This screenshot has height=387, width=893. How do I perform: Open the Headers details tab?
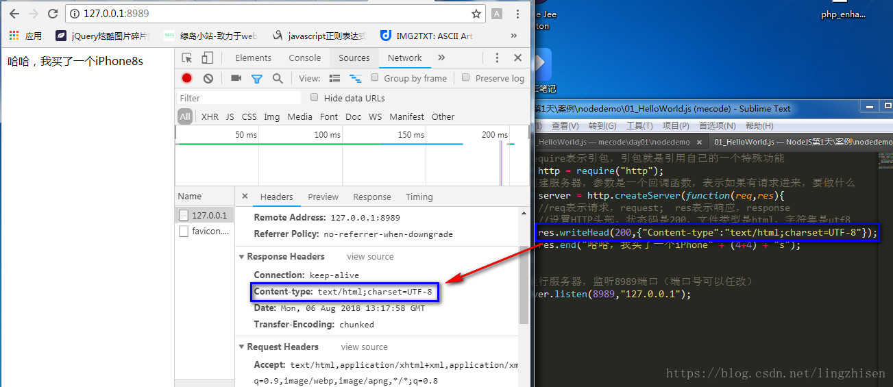pyautogui.click(x=277, y=197)
